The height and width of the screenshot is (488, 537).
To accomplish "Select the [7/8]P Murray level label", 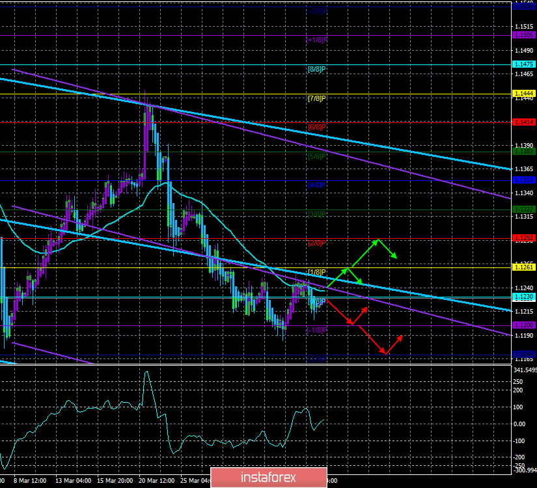I will coord(316,98).
